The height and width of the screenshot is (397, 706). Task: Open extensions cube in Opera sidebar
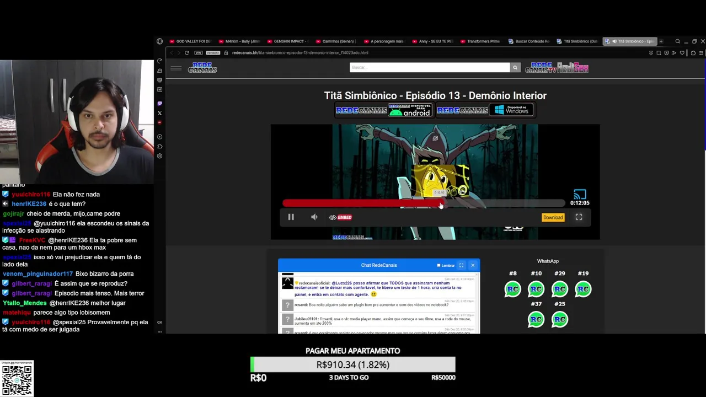tap(159, 146)
